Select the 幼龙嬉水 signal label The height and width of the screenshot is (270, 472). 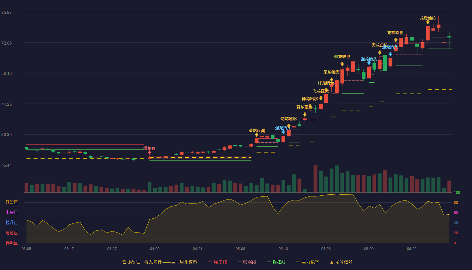[289, 118]
